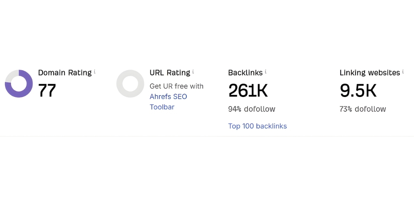Screen dimensions: 414x215
Task: Click the "Get UR free with" text
Action: [x=176, y=86]
